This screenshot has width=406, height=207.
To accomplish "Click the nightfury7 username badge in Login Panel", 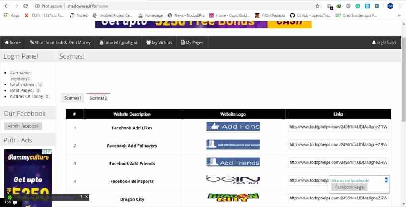I will [20, 79].
